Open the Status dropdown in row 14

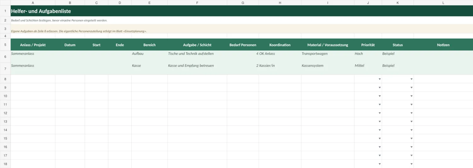pyautogui.click(x=412, y=130)
